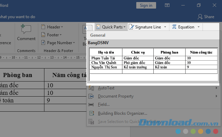
Task: Click the Header icon in ribbon
Action: [43, 27]
